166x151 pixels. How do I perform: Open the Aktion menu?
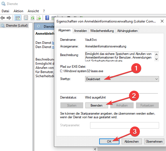coord(18,11)
